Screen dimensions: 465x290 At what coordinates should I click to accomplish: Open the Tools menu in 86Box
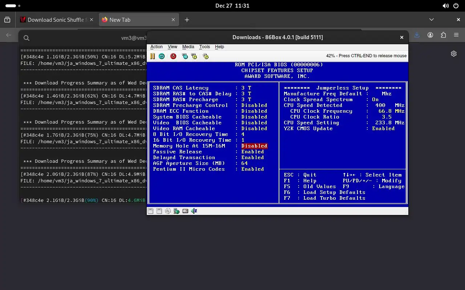pos(205,47)
